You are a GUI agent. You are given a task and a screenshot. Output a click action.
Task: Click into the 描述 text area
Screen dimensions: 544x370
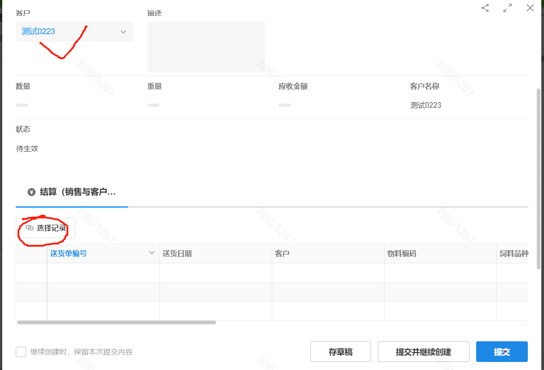point(206,47)
